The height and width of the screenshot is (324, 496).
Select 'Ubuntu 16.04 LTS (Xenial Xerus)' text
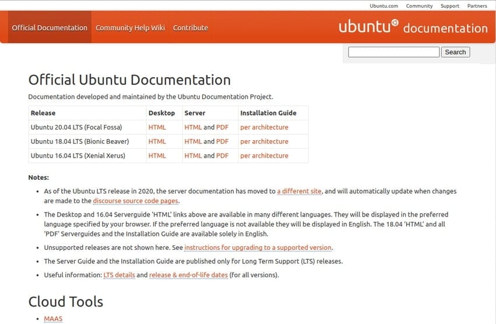tap(78, 156)
